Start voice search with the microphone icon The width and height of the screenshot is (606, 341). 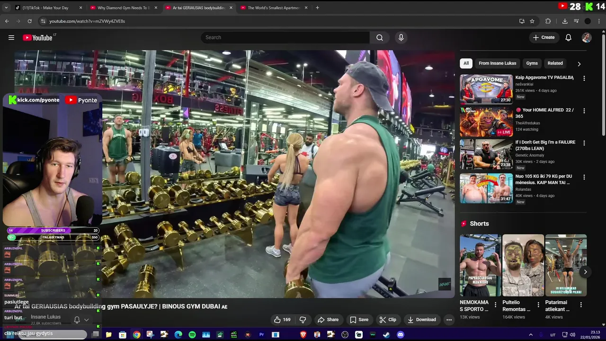point(401,37)
